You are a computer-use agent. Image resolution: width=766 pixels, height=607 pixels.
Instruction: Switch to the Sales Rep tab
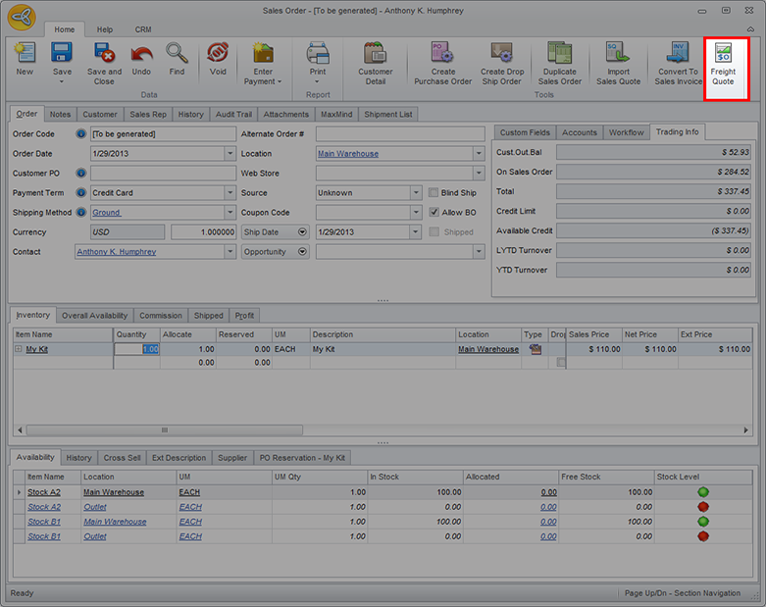(148, 115)
